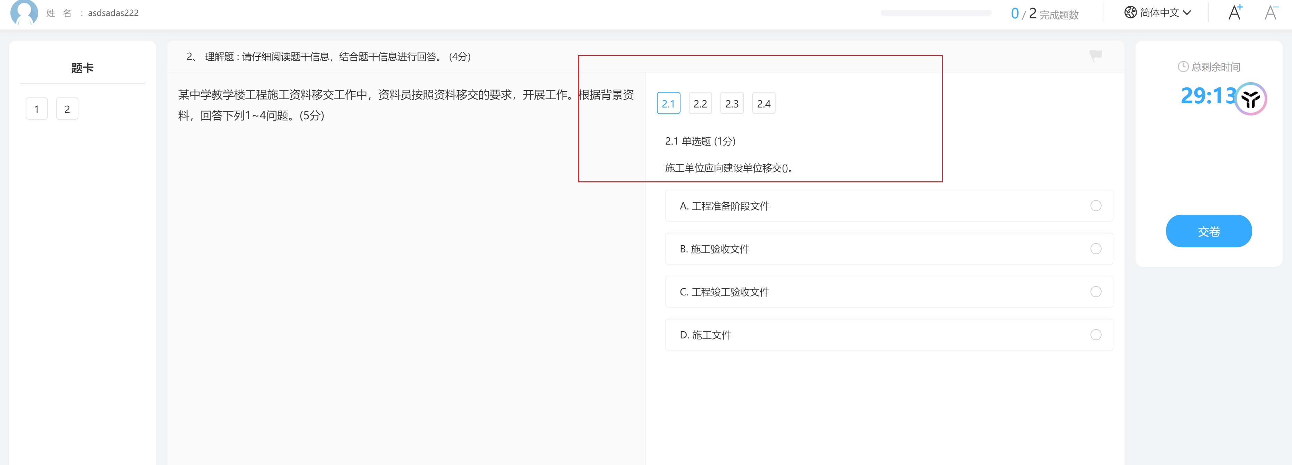Screen dimensions: 1292x465
Task: Click the 理解题 question header text
Action: pyautogui.click(x=328, y=57)
